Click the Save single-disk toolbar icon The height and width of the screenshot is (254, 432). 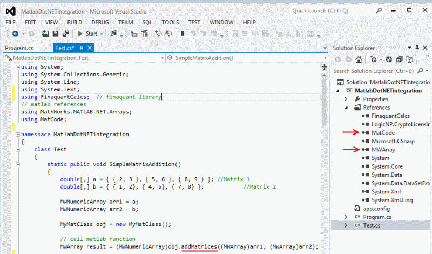[x=56, y=34]
